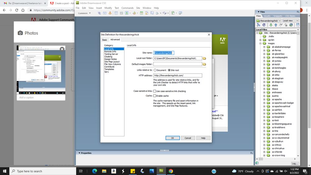The width and height of the screenshot is (311, 175).
Task: Check the Enable cache checkbox
Action: [x=154, y=96]
